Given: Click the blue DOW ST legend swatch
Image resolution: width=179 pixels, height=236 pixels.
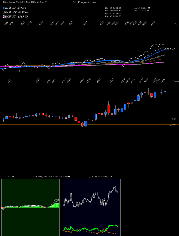Looking at the screenshot, I should click(x=4, y=8).
